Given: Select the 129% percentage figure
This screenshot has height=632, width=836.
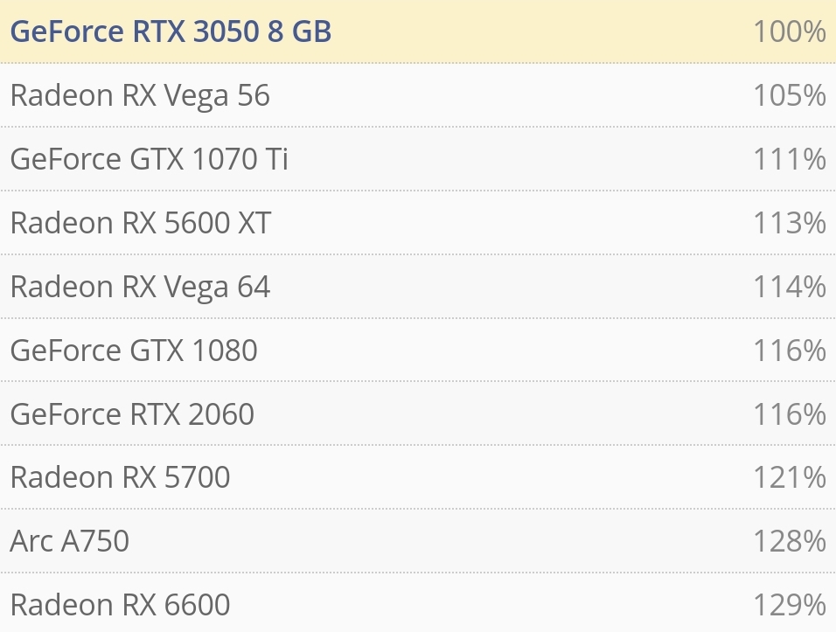Looking at the screenshot, I should pyautogui.click(x=789, y=604).
